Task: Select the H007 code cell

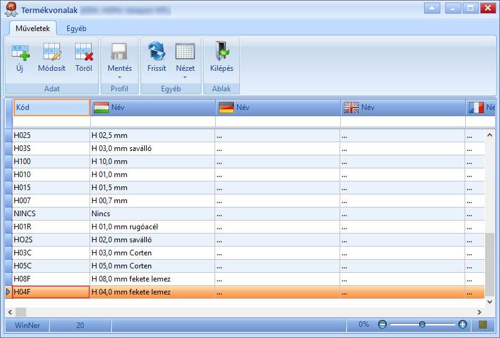Action: 51,201
